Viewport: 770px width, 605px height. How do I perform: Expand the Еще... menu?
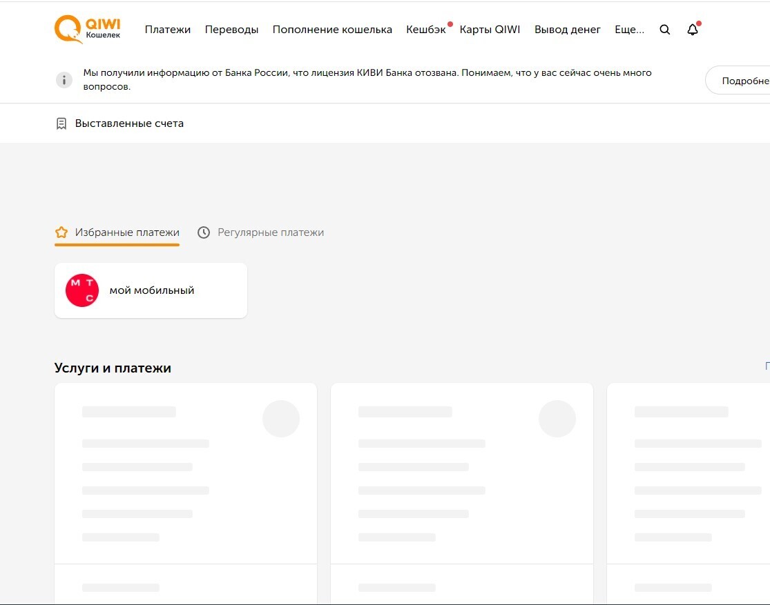tap(629, 30)
